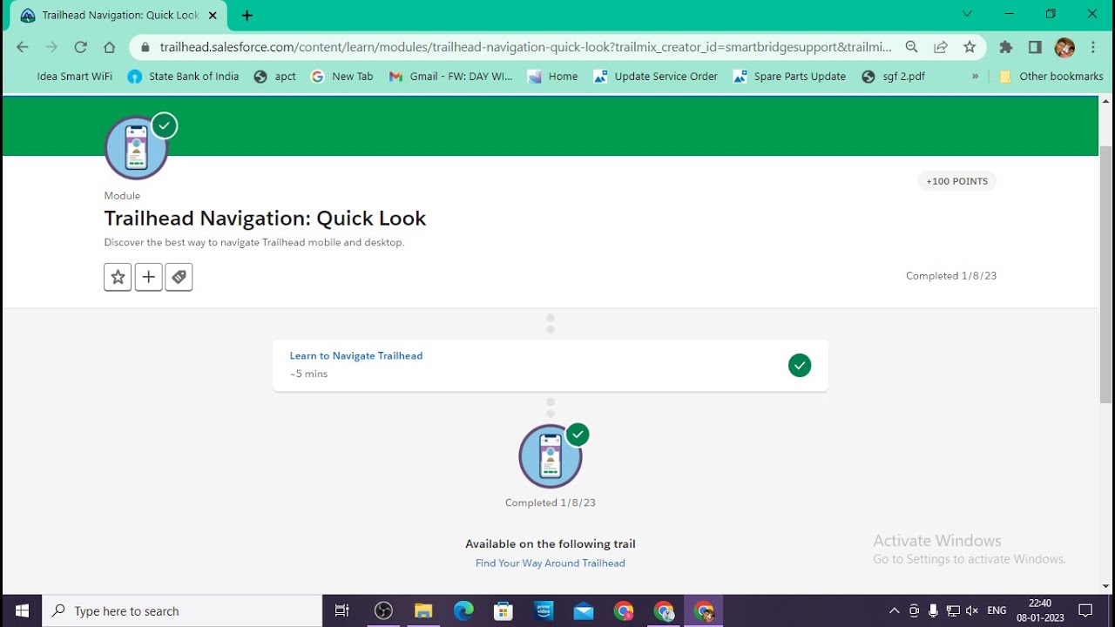
Task: Open Microsoft Store from taskbar
Action: click(503, 611)
